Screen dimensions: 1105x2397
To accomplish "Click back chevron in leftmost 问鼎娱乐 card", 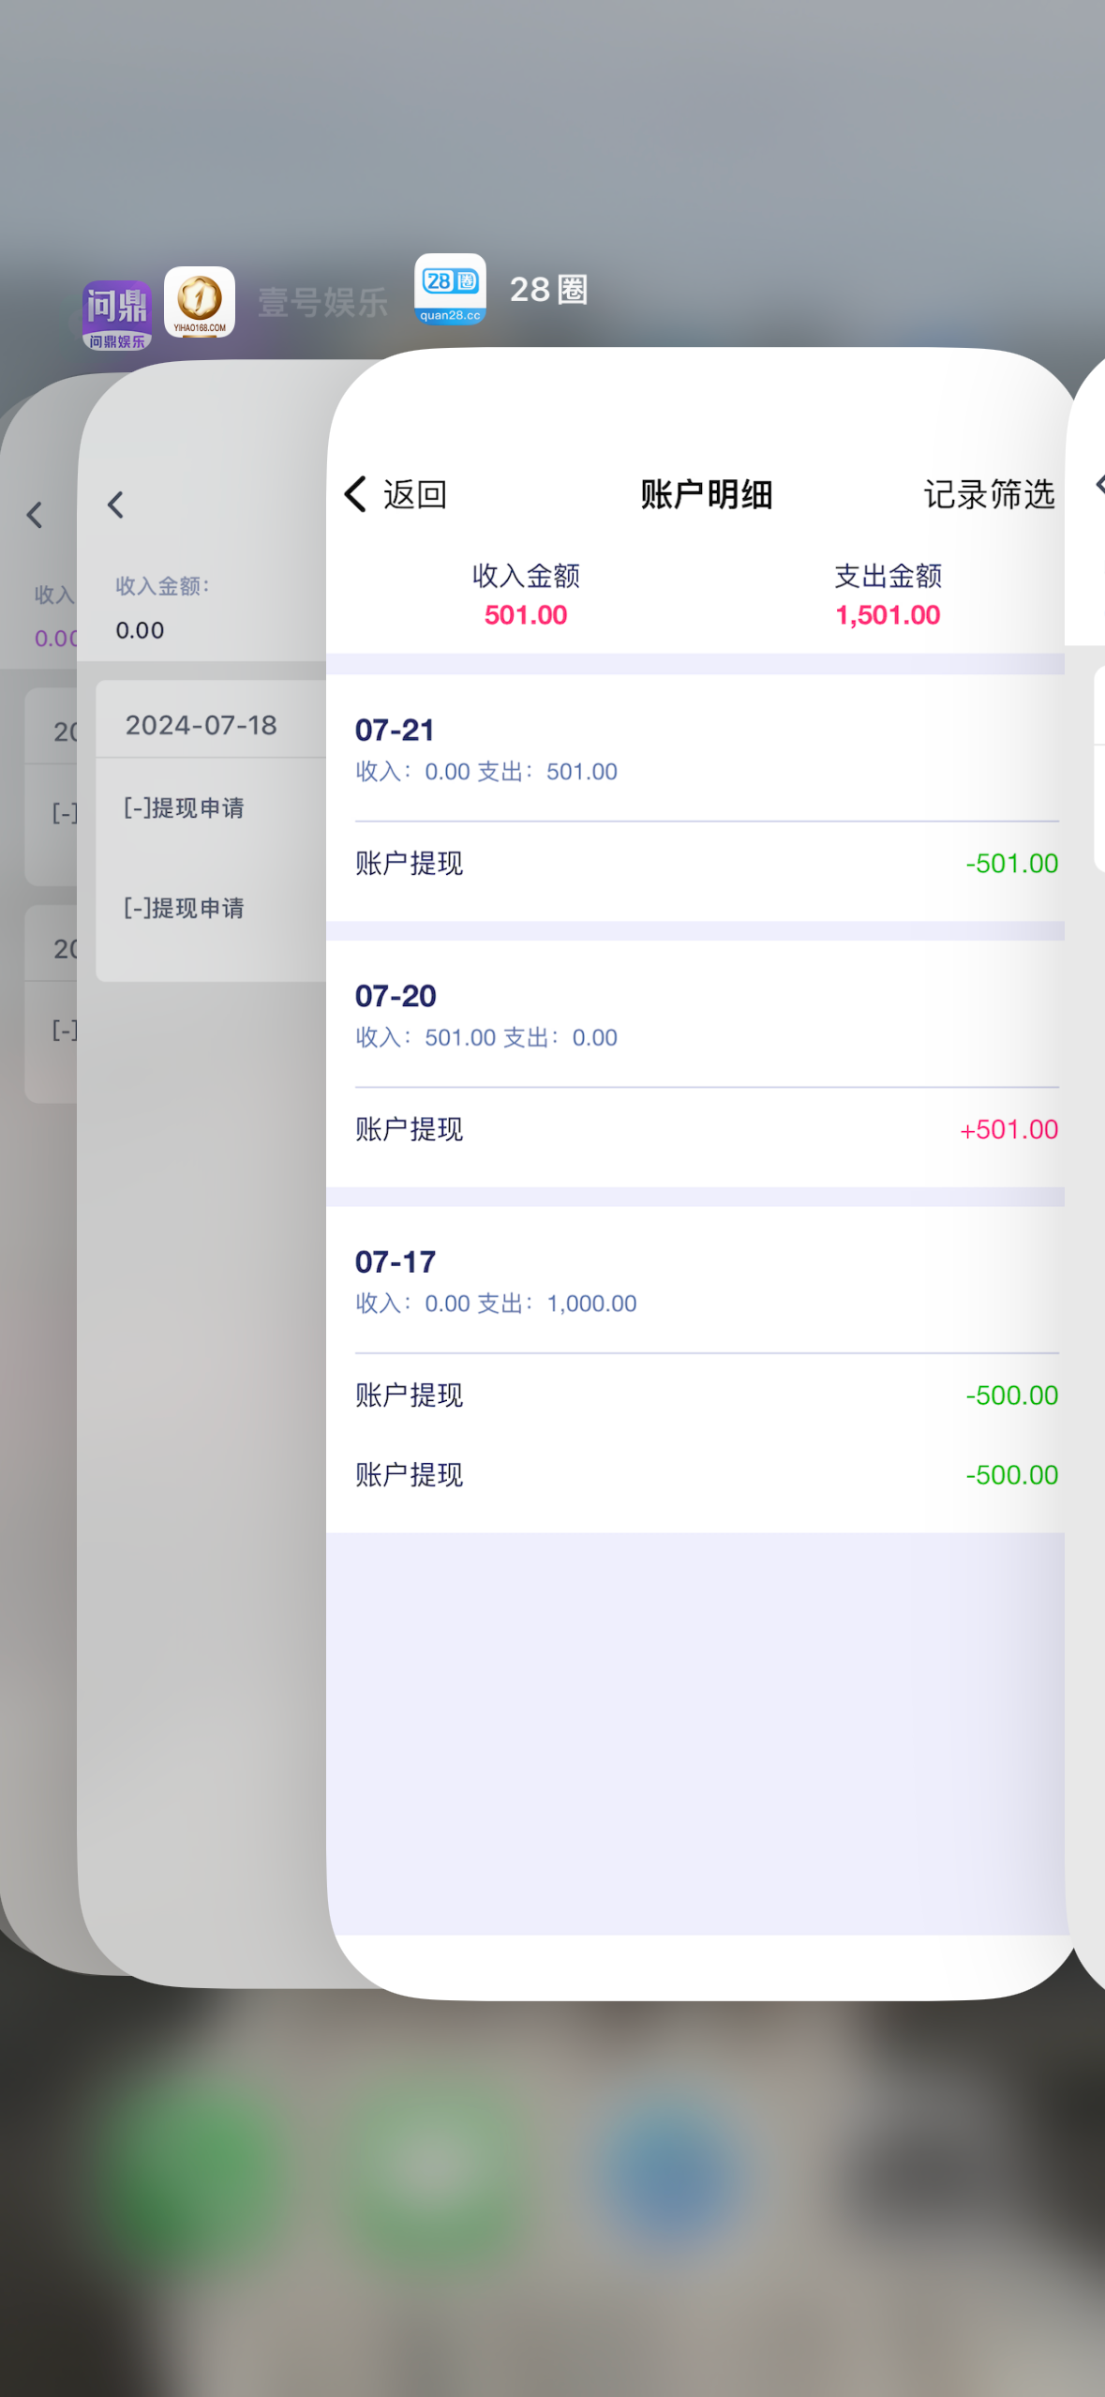I will pyautogui.click(x=35, y=514).
